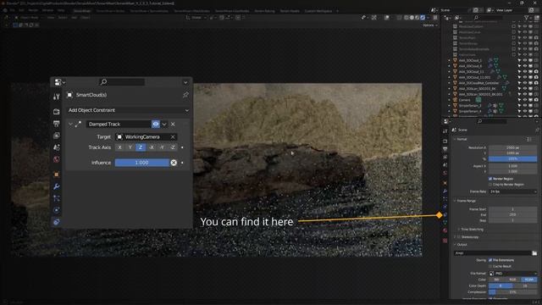Toggle the Render Region checkbox
The height and width of the screenshot is (305, 542).
tap(490, 179)
